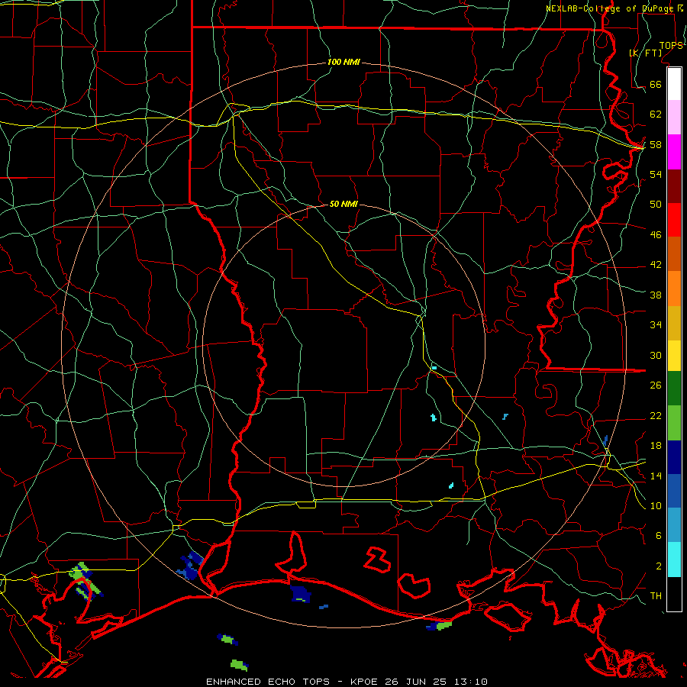Click the navy blue legend swatch
This screenshot has height=687, width=687.
point(674,457)
